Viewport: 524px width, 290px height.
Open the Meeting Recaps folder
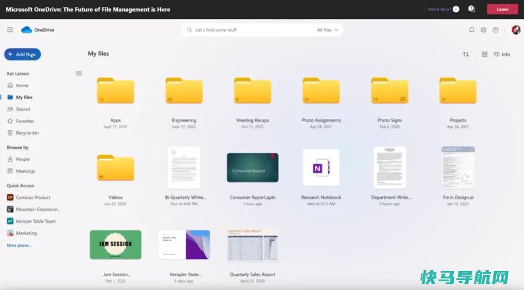click(252, 91)
